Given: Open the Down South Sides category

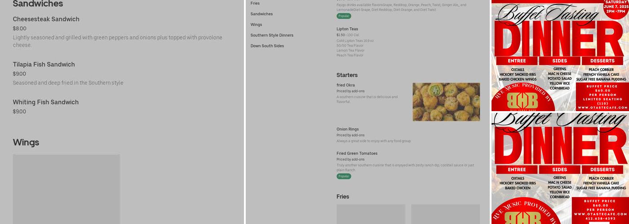Looking at the screenshot, I should coord(267,46).
